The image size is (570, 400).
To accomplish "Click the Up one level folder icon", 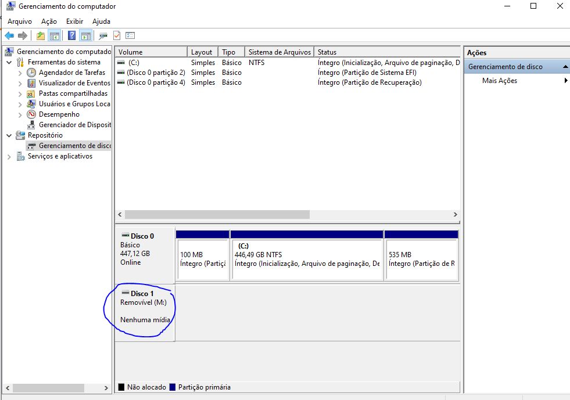I will 40,35.
